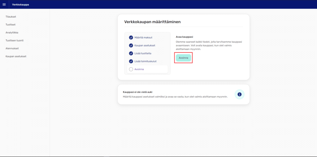
Task: Select the Lisää tuotteita step label
Action: 143,53
